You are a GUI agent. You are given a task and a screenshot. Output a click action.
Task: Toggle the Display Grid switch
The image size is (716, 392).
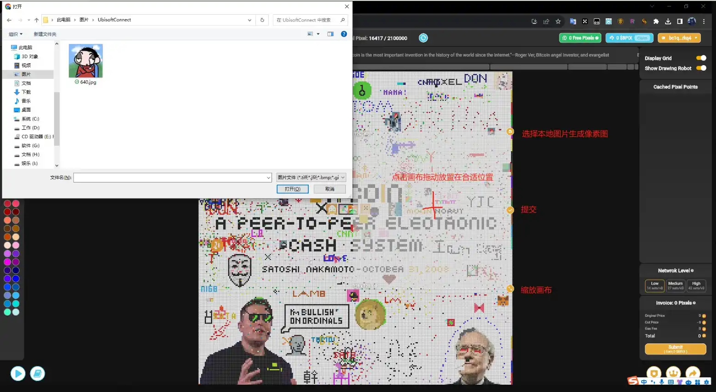tap(701, 58)
